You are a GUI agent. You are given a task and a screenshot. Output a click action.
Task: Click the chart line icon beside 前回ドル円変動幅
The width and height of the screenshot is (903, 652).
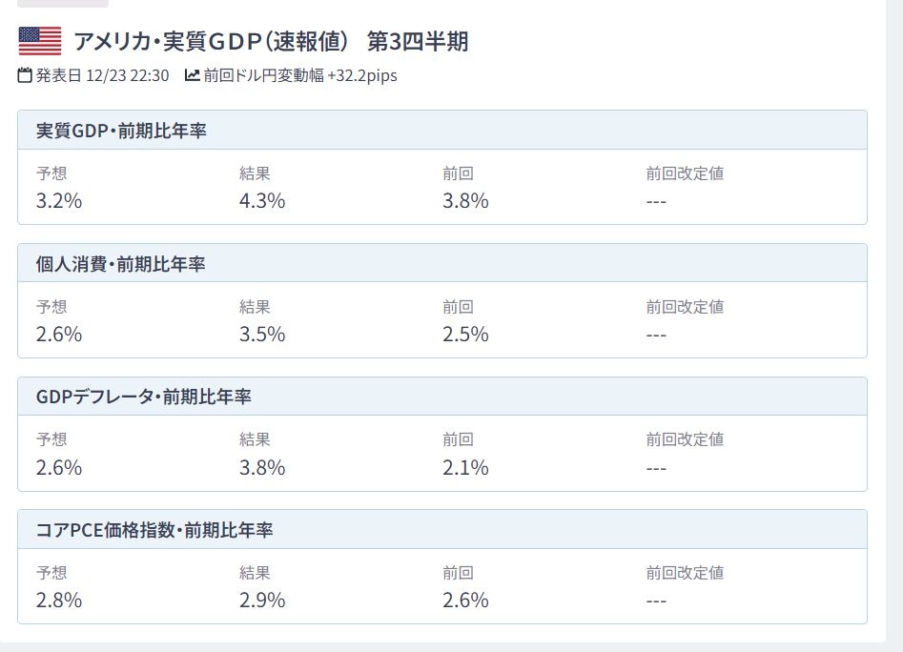[x=193, y=75]
